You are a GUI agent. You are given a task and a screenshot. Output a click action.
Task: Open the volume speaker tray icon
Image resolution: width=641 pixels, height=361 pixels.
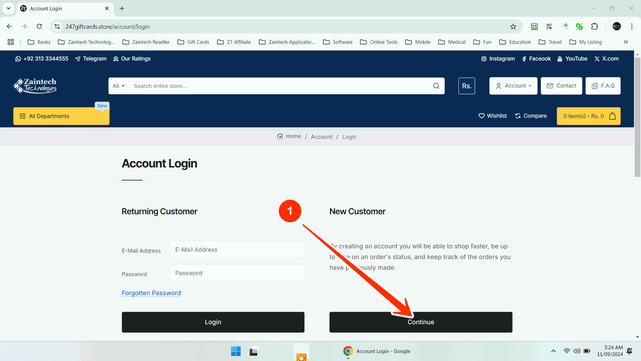pyautogui.click(x=577, y=351)
